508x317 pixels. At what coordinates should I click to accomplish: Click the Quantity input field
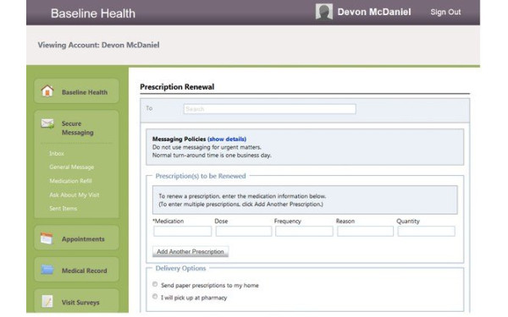tap(427, 232)
